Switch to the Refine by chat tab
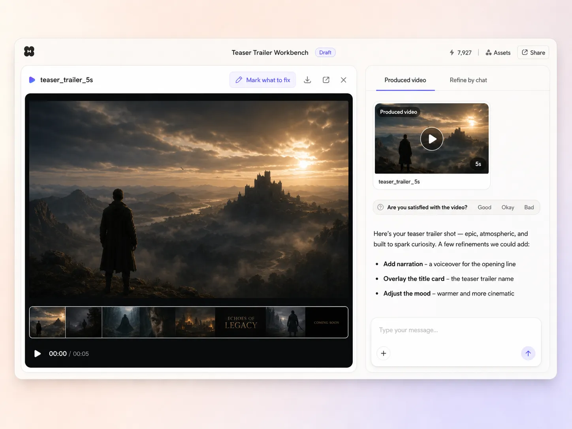 coord(468,80)
